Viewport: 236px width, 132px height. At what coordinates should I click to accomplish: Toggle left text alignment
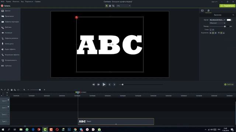211,33
